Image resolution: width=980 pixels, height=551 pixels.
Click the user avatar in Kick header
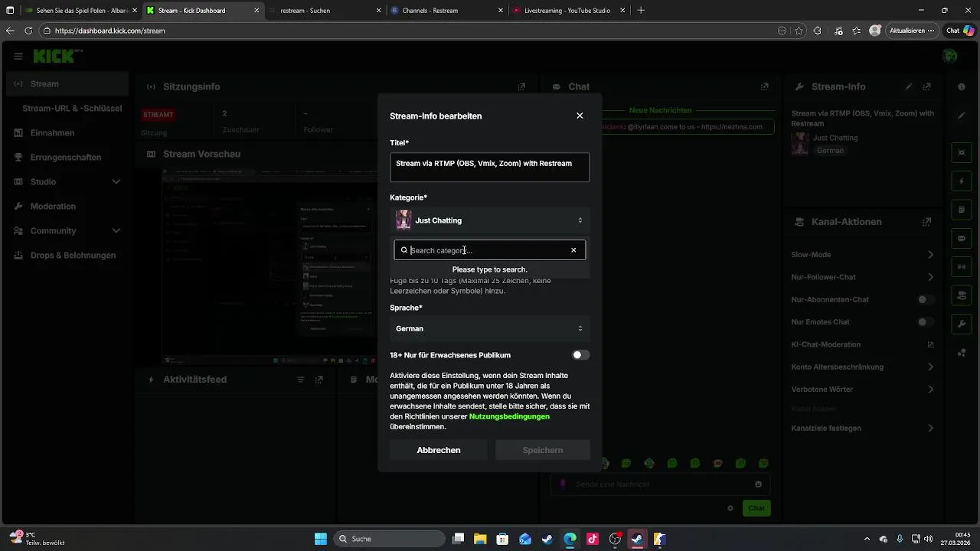point(950,56)
